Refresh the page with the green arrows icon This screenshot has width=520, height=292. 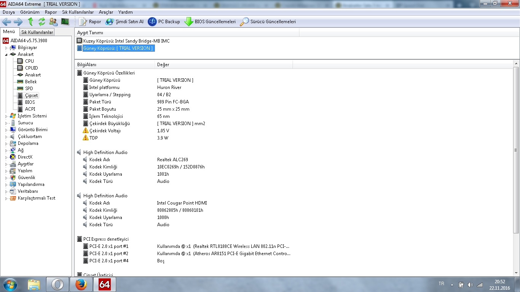pos(41,22)
